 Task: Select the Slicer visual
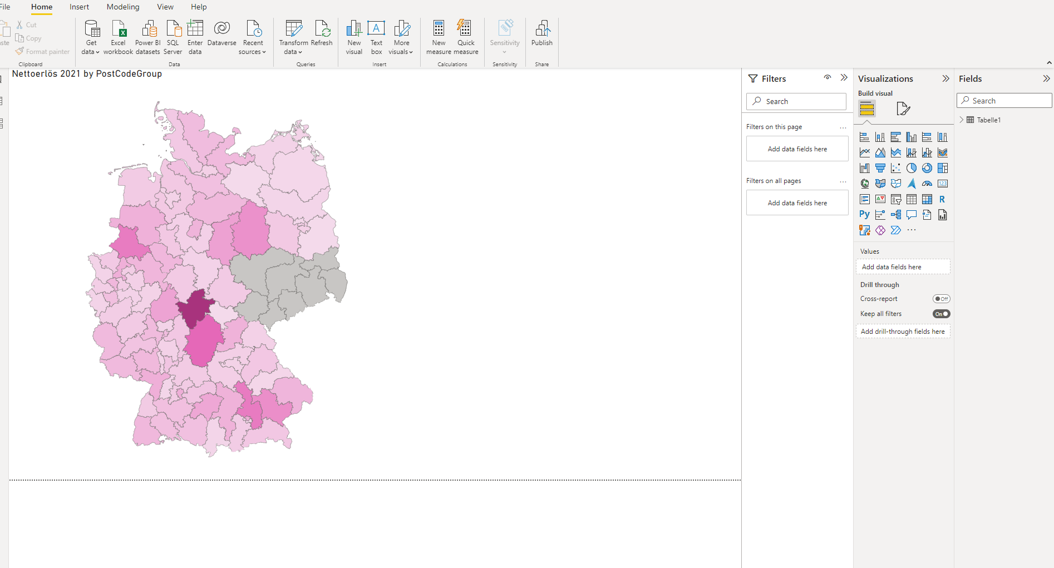point(895,199)
